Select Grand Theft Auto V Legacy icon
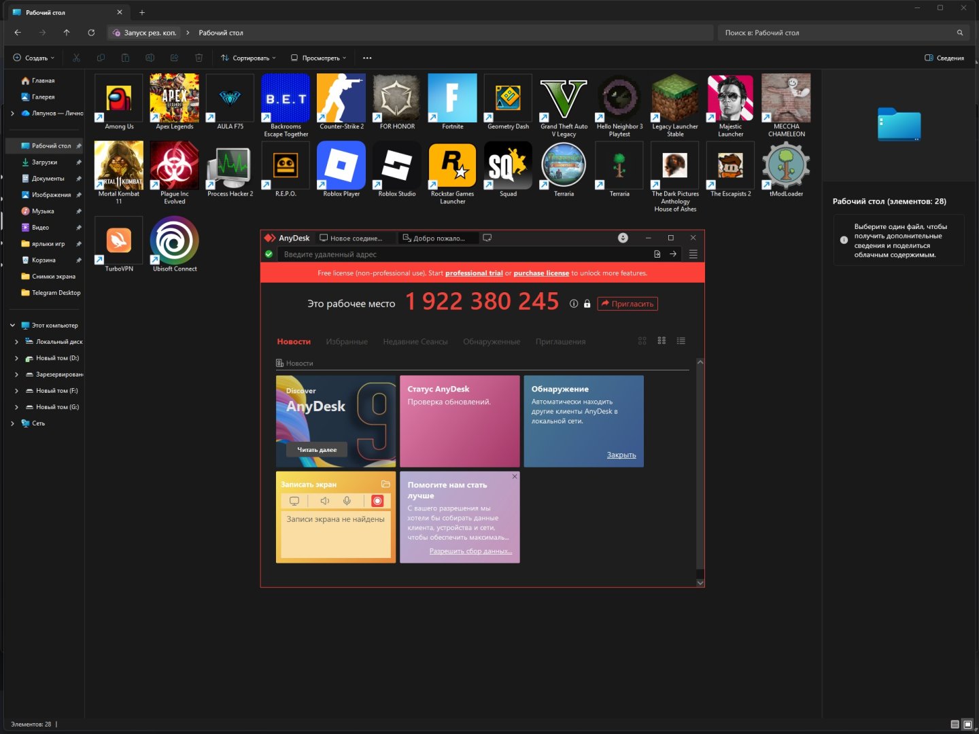This screenshot has width=979, height=734. point(564,98)
